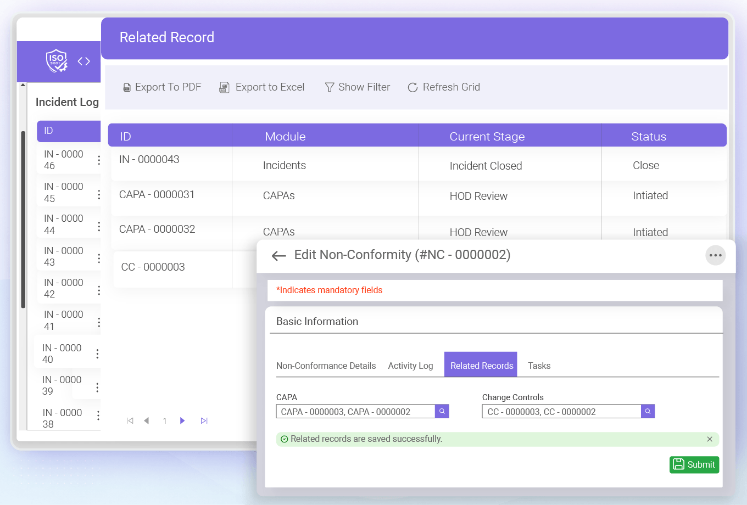
Task: Click the Change Controls input field
Action: (x=561, y=411)
